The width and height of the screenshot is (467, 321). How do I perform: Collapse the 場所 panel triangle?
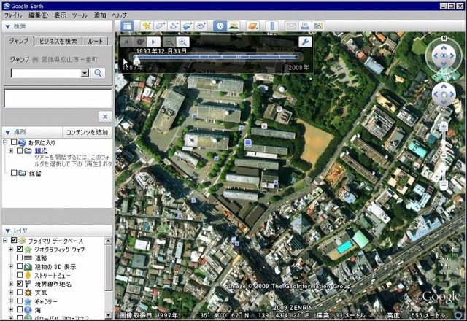(x=8, y=133)
